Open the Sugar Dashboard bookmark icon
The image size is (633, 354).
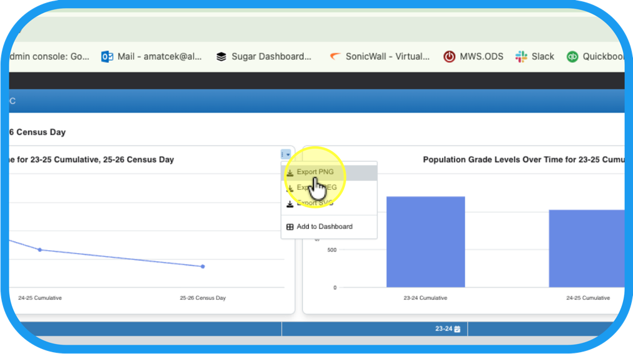(x=221, y=57)
